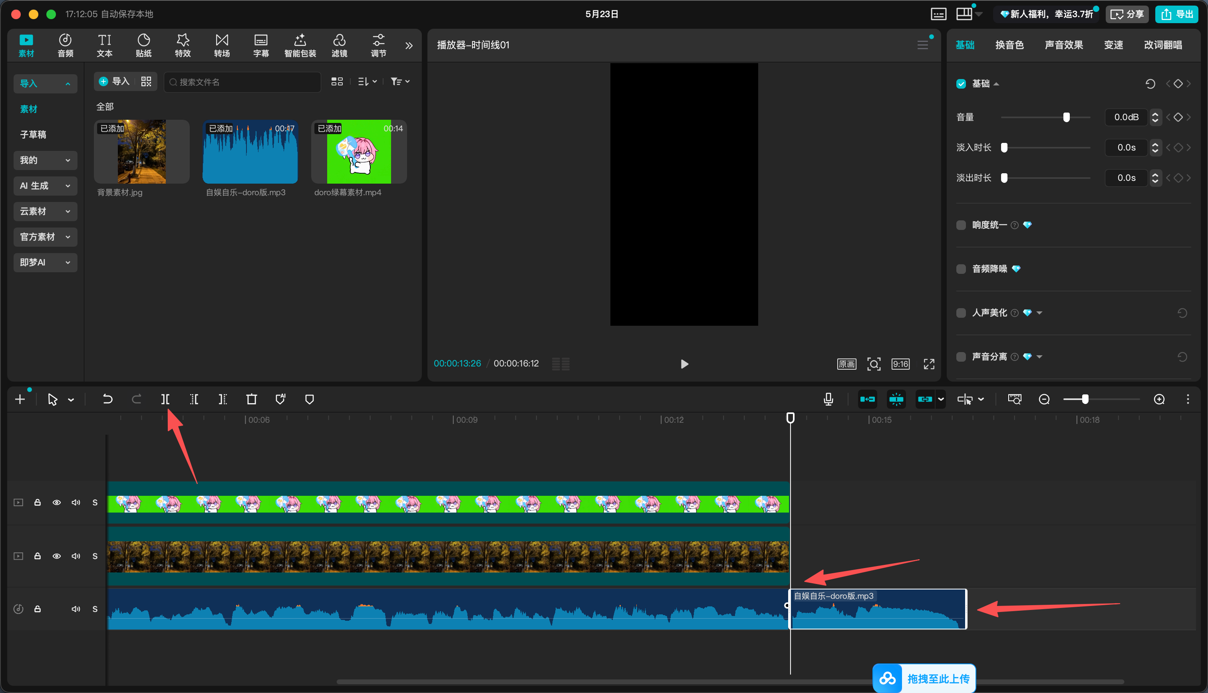
Task: Toggle auto snapping in timeline toolbar
Action: click(896, 399)
